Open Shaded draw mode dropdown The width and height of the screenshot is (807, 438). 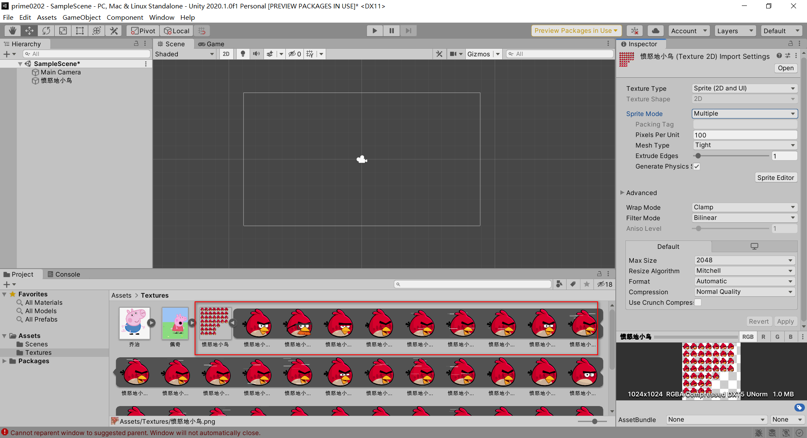point(185,54)
